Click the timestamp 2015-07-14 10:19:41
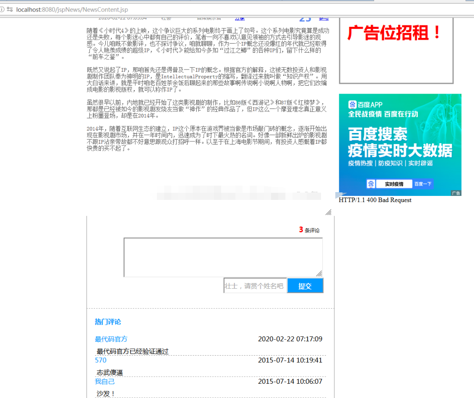474x398 pixels. click(x=290, y=360)
